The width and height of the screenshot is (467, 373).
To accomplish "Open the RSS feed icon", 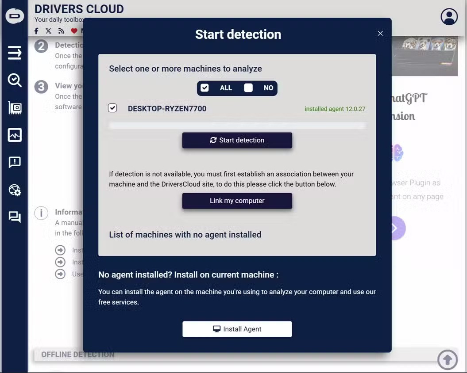I will pos(62,31).
